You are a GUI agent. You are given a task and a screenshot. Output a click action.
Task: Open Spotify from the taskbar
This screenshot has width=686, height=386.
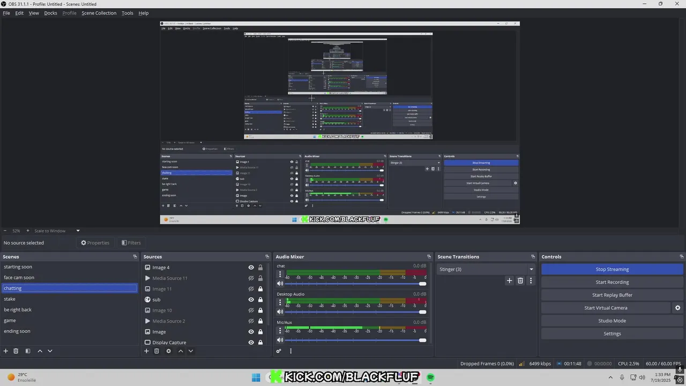430,377
